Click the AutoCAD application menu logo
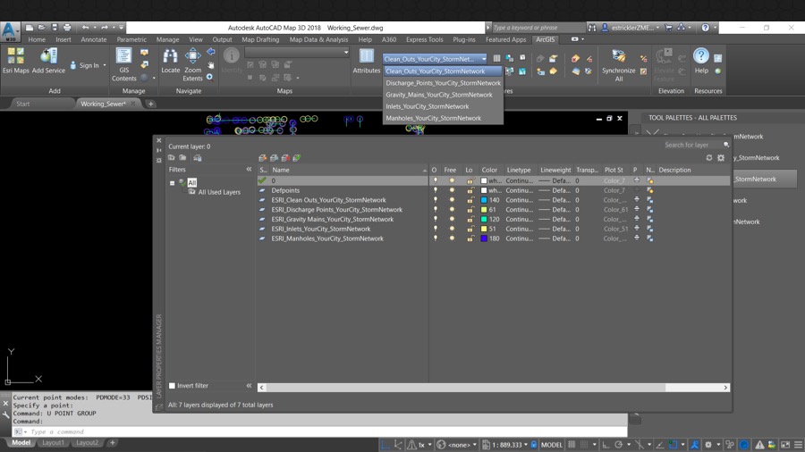This screenshot has height=452, width=805. [x=10, y=30]
